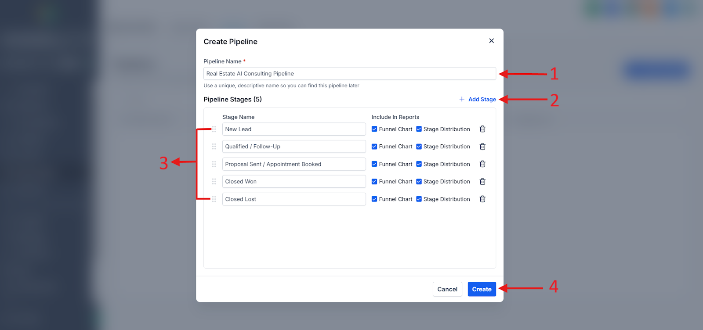
Task: Close the Create Pipeline dialog
Action: [x=491, y=40]
